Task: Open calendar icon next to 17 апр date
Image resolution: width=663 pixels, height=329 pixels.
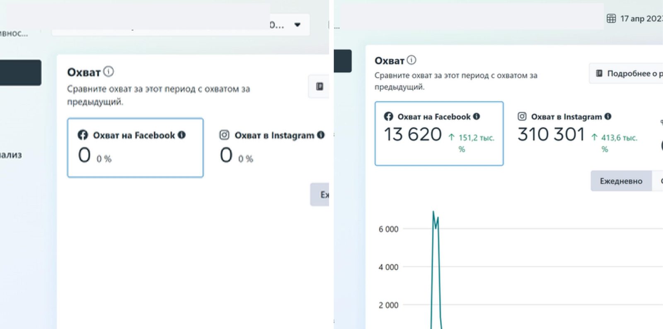Action: point(611,18)
